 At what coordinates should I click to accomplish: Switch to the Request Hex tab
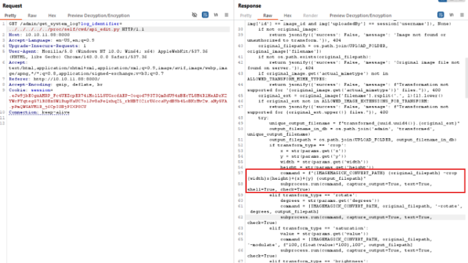pyautogui.click(x=52, y=15)
